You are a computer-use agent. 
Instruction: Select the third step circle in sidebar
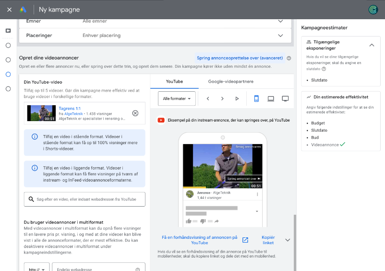(8, 74)
